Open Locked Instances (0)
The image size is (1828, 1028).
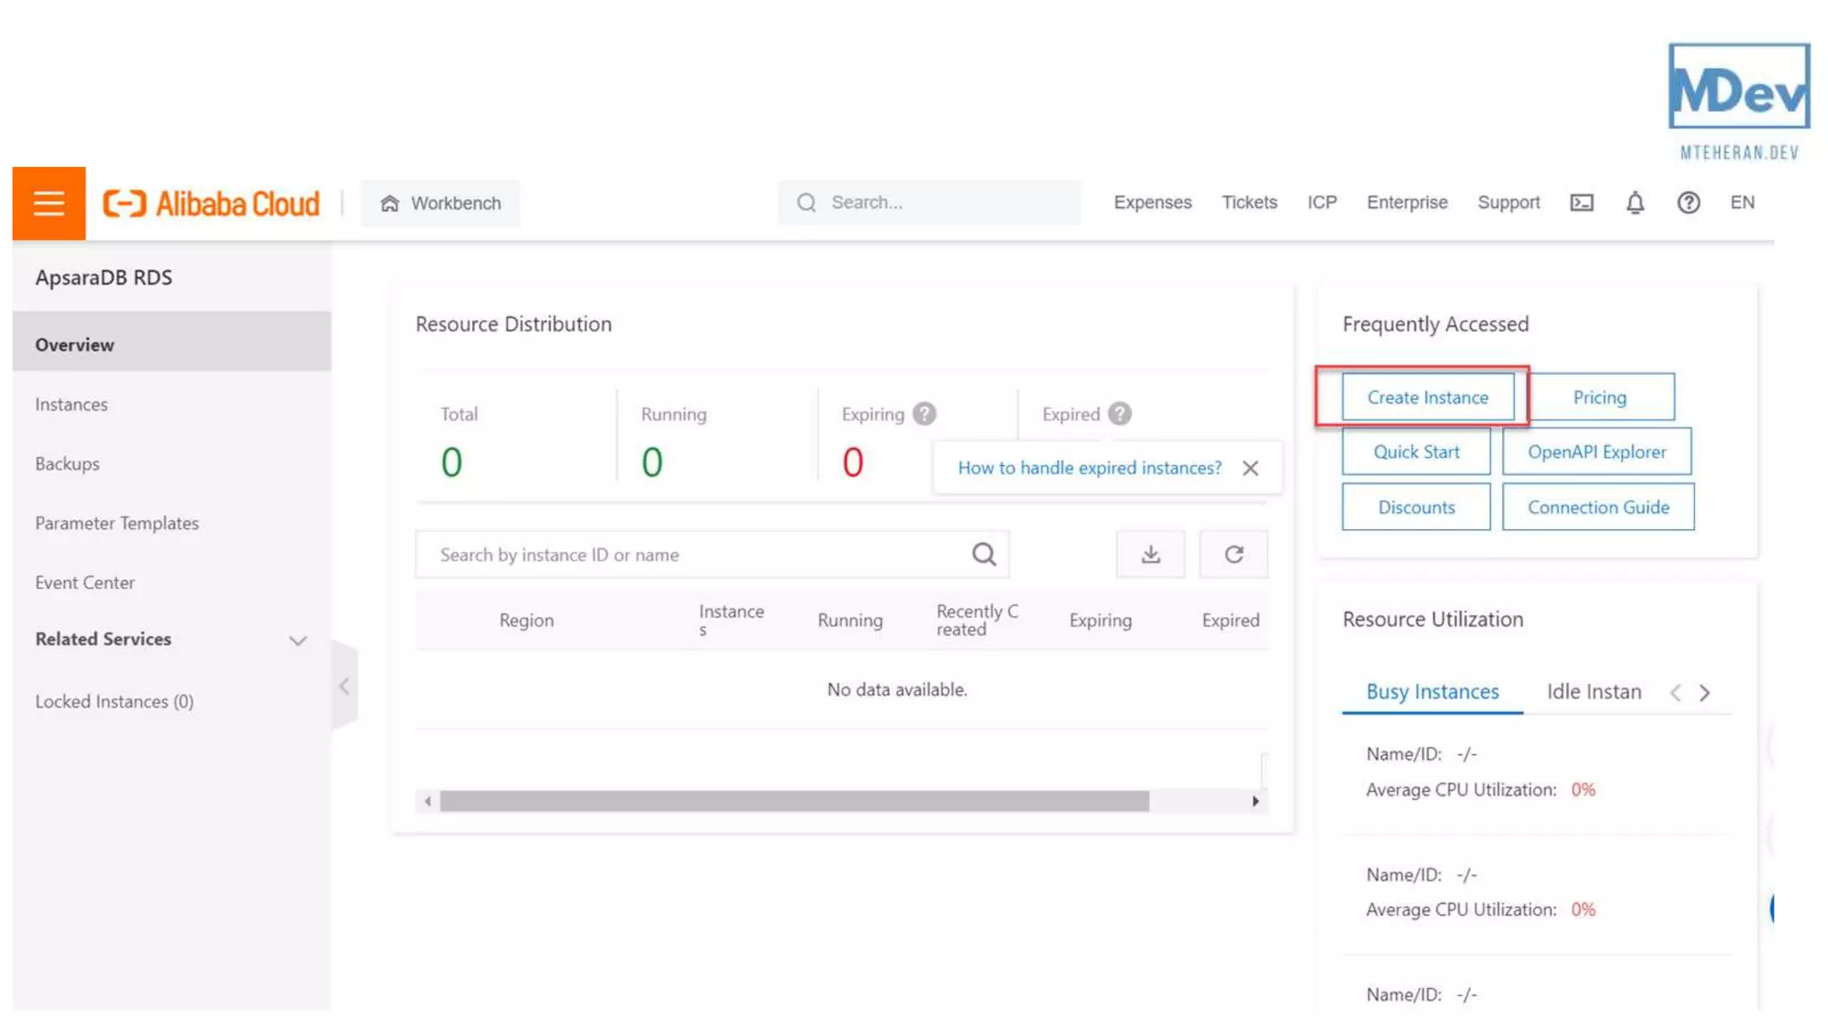114,701
